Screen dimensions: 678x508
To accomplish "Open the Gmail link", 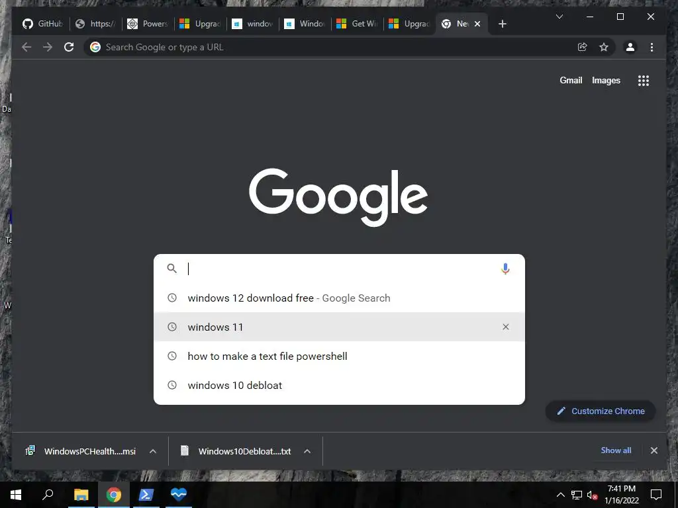I will [x=571, y=80].
